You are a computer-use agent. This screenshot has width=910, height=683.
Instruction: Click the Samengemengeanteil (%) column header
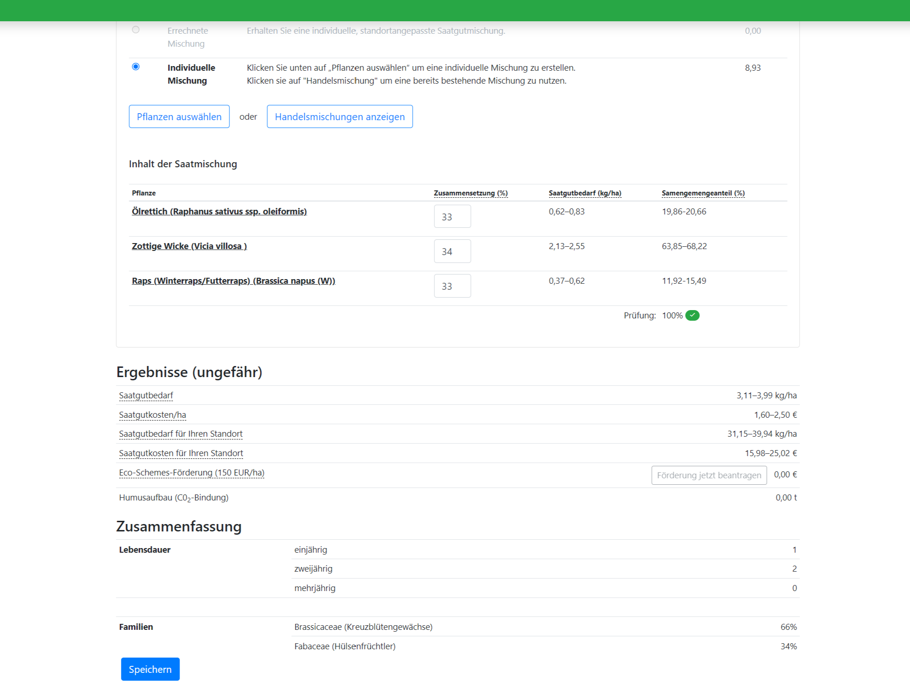point(703,193)
